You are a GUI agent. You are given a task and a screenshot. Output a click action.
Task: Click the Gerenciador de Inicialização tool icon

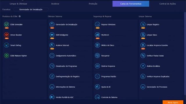click(x=52, y=24)
